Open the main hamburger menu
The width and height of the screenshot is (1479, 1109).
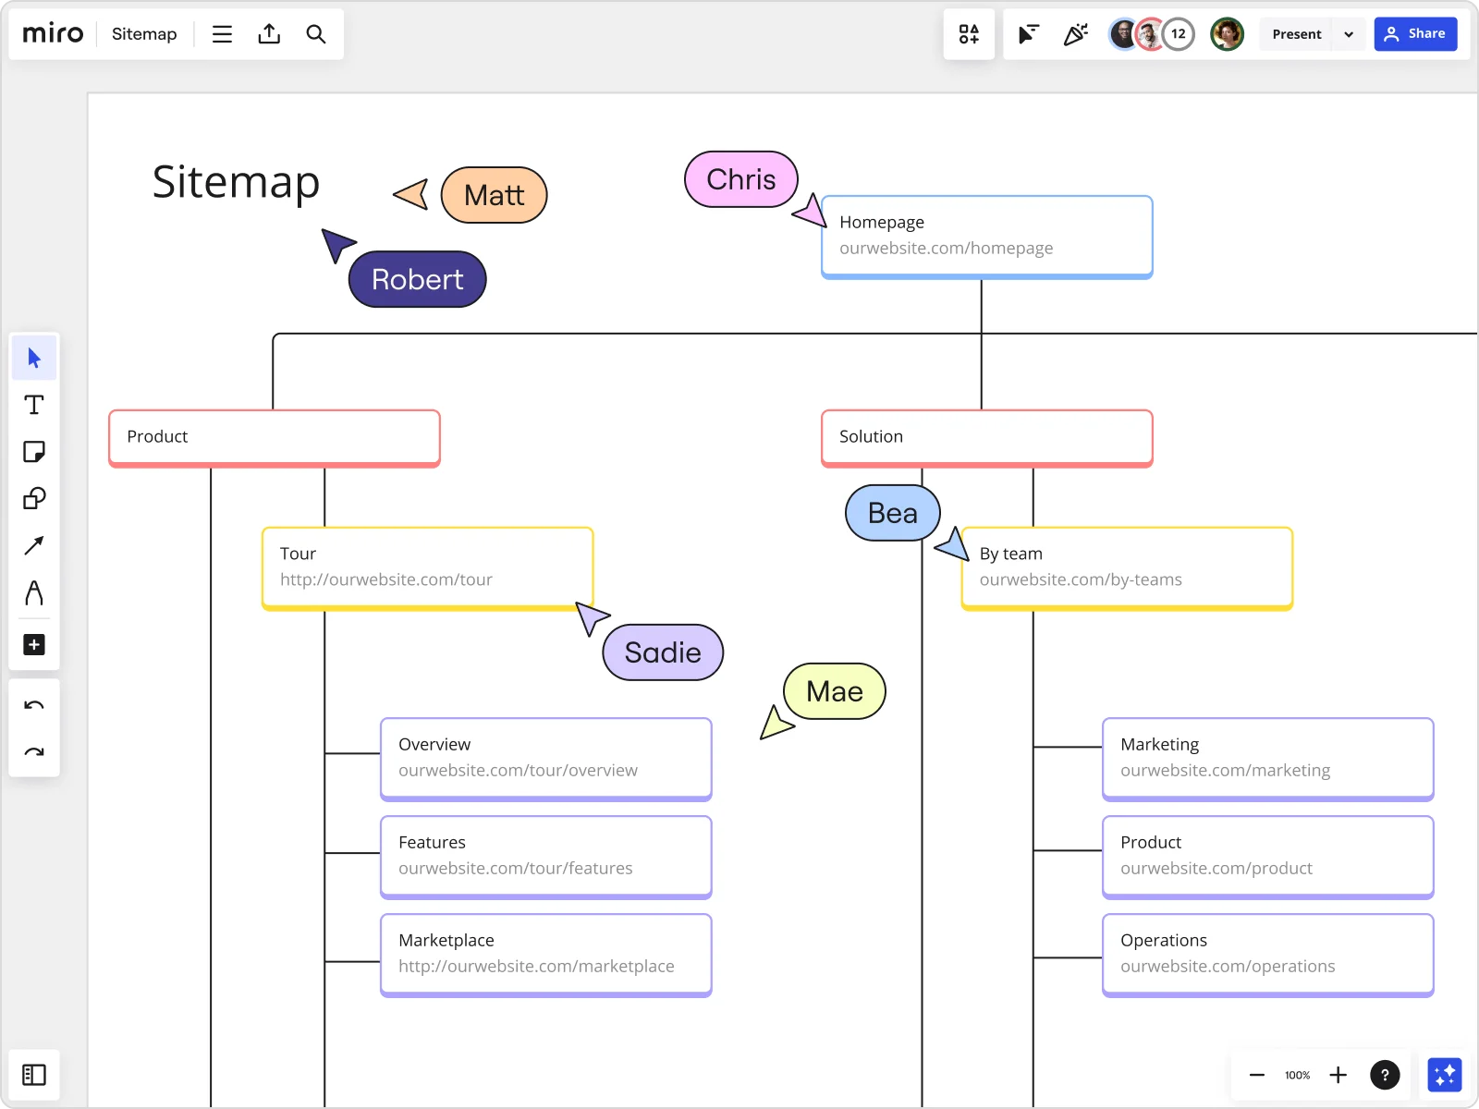[222, 34]
